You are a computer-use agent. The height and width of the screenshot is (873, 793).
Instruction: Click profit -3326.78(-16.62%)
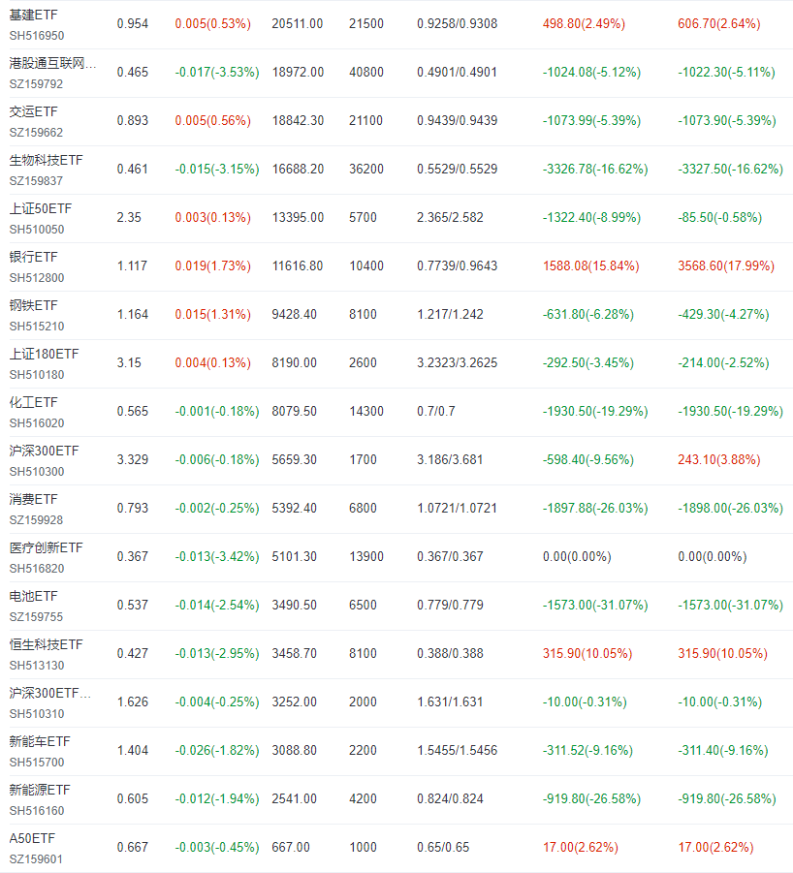(x=595, y=170)
